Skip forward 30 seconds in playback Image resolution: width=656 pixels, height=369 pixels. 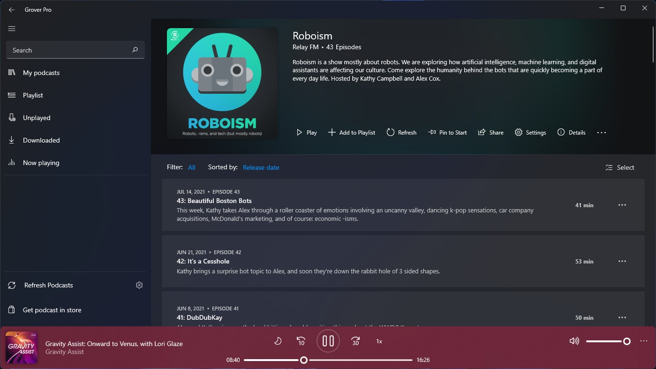(x=355, y=341)
